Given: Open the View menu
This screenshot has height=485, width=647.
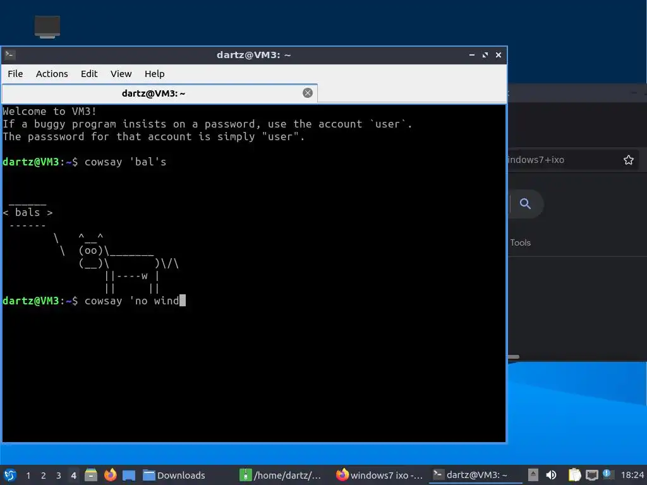Looking at the screenshot, I should [x=121, y=74].
